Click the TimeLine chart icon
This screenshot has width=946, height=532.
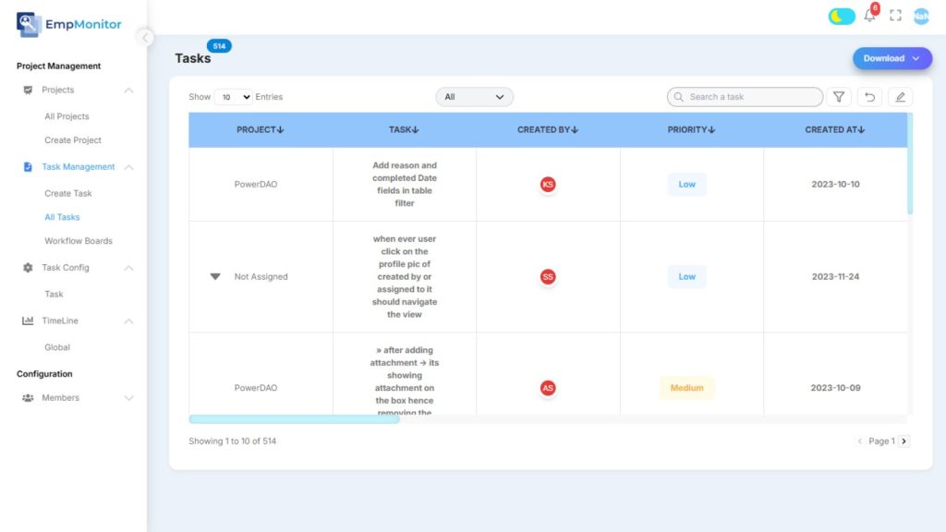point(28,320)
